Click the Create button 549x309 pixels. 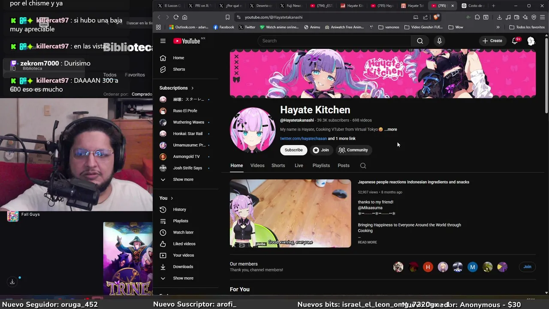pos(492,41)
